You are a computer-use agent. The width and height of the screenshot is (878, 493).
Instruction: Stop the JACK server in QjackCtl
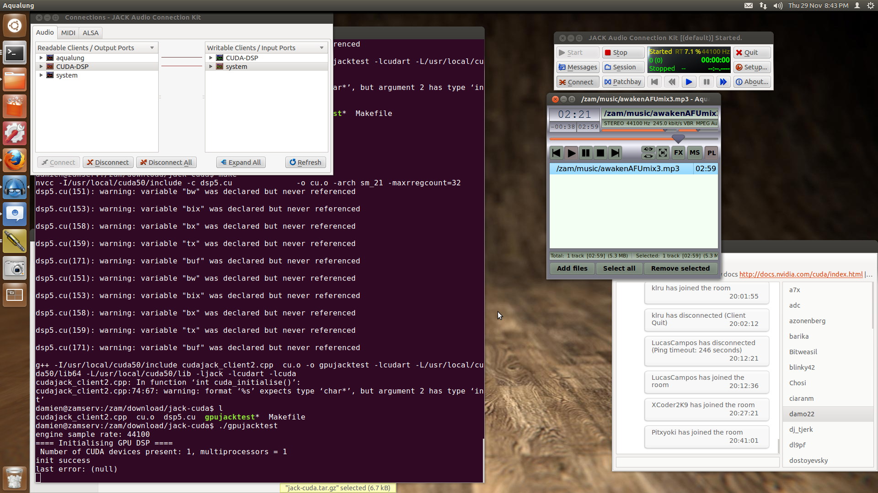(x=623, y=52)
